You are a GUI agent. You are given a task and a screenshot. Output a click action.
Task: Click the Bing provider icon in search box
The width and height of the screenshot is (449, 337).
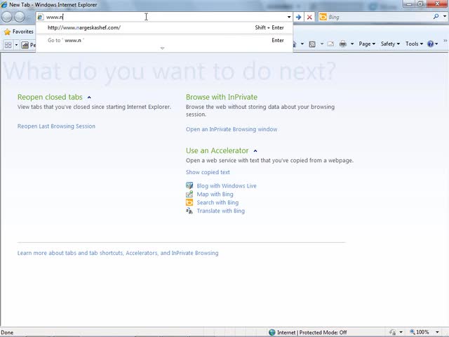[323, 17]
